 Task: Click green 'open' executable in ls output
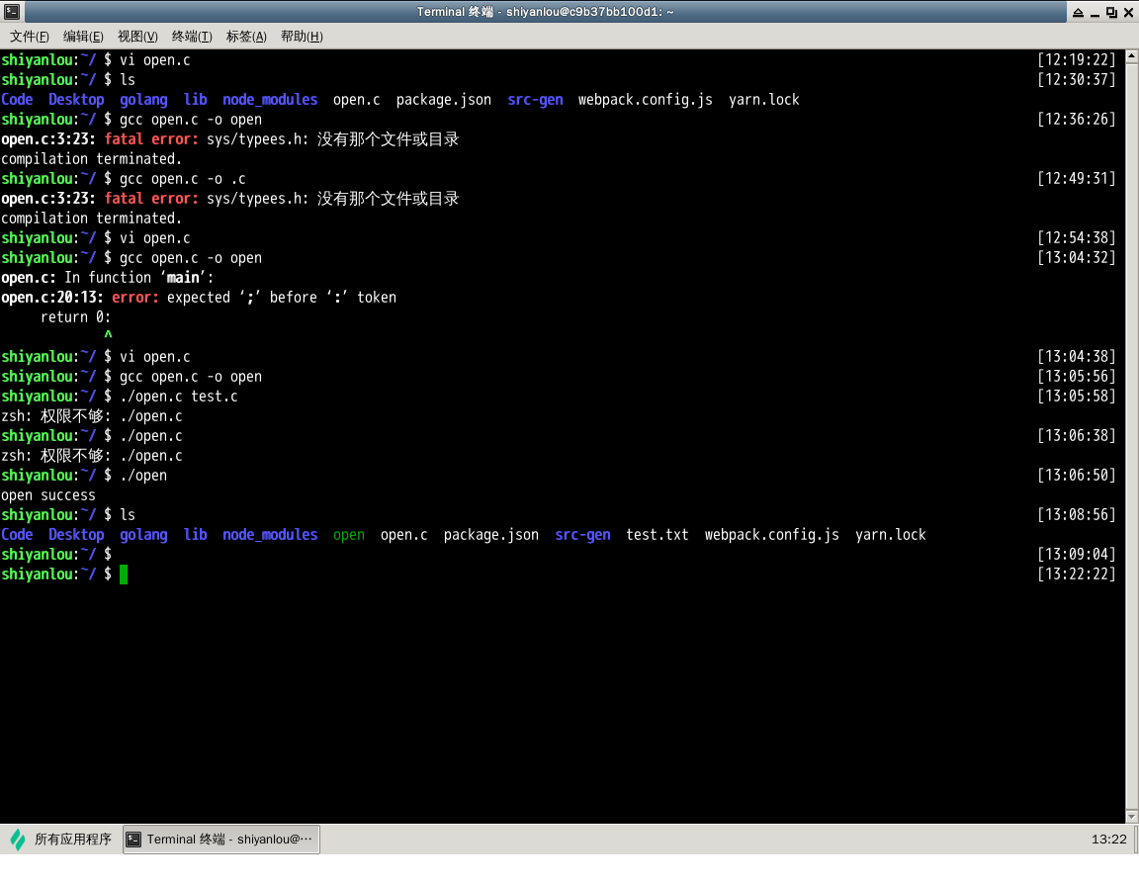pyautogui.click(x=349, y=535)
